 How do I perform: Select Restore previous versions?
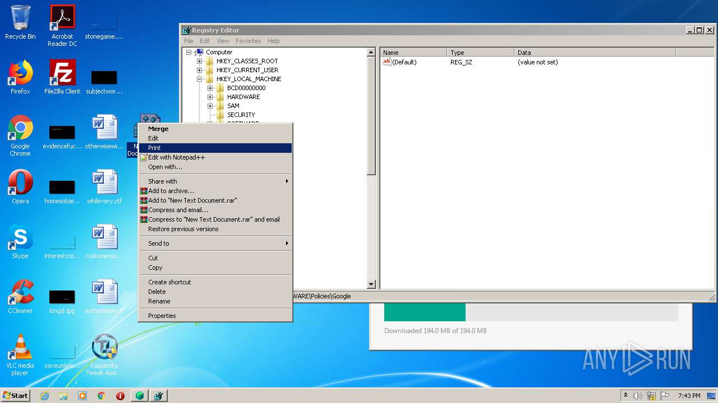click(x=215, y=229)
